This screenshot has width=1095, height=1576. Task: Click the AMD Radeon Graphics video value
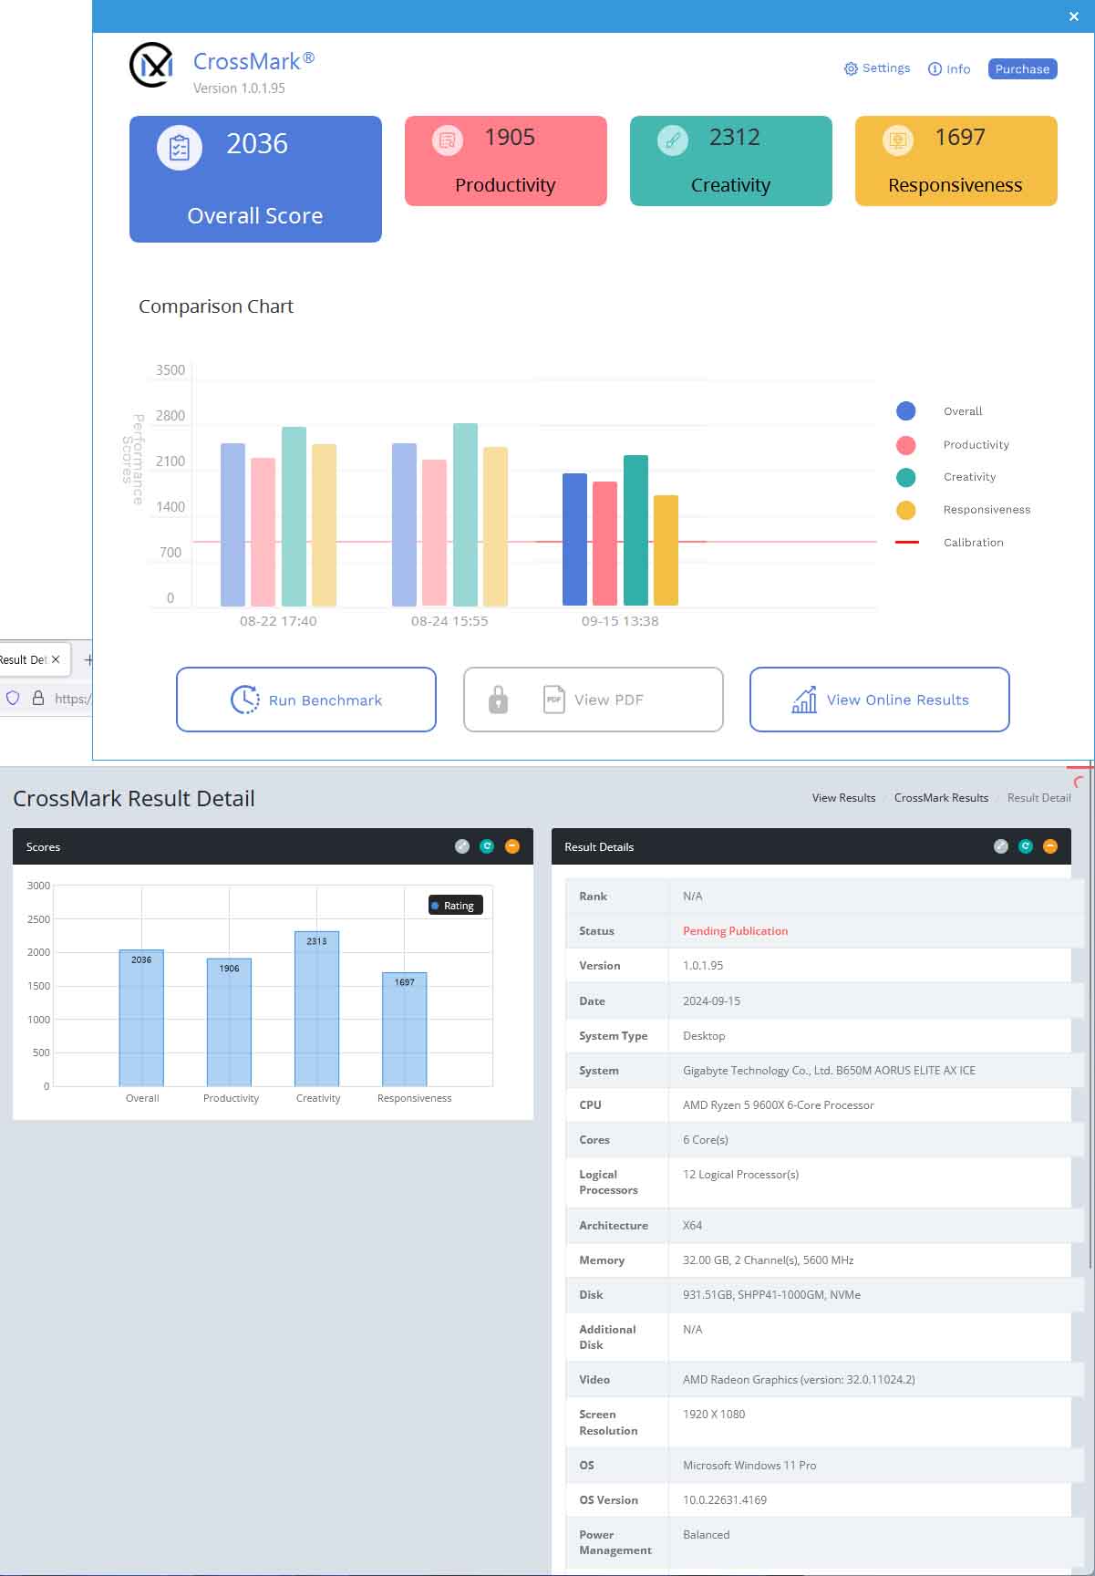click(x=799, y=1380)
